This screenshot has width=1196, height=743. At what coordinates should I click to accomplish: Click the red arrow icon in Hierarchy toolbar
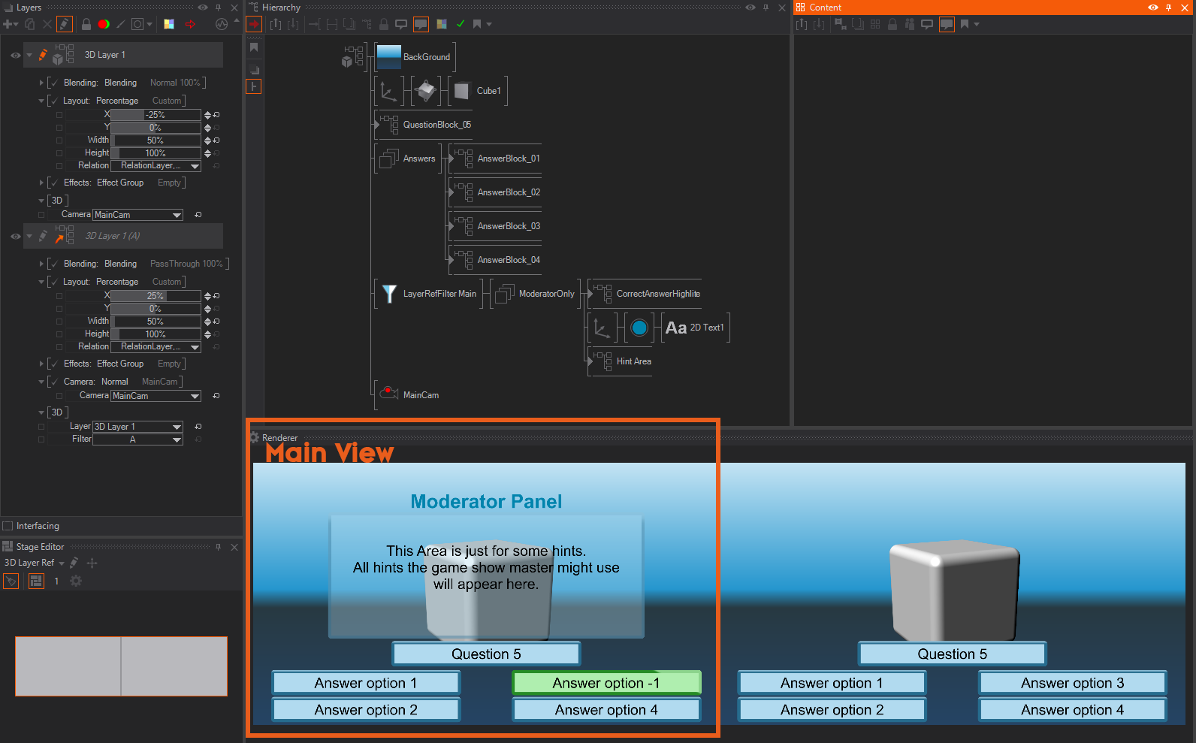[x=254, y=24]
